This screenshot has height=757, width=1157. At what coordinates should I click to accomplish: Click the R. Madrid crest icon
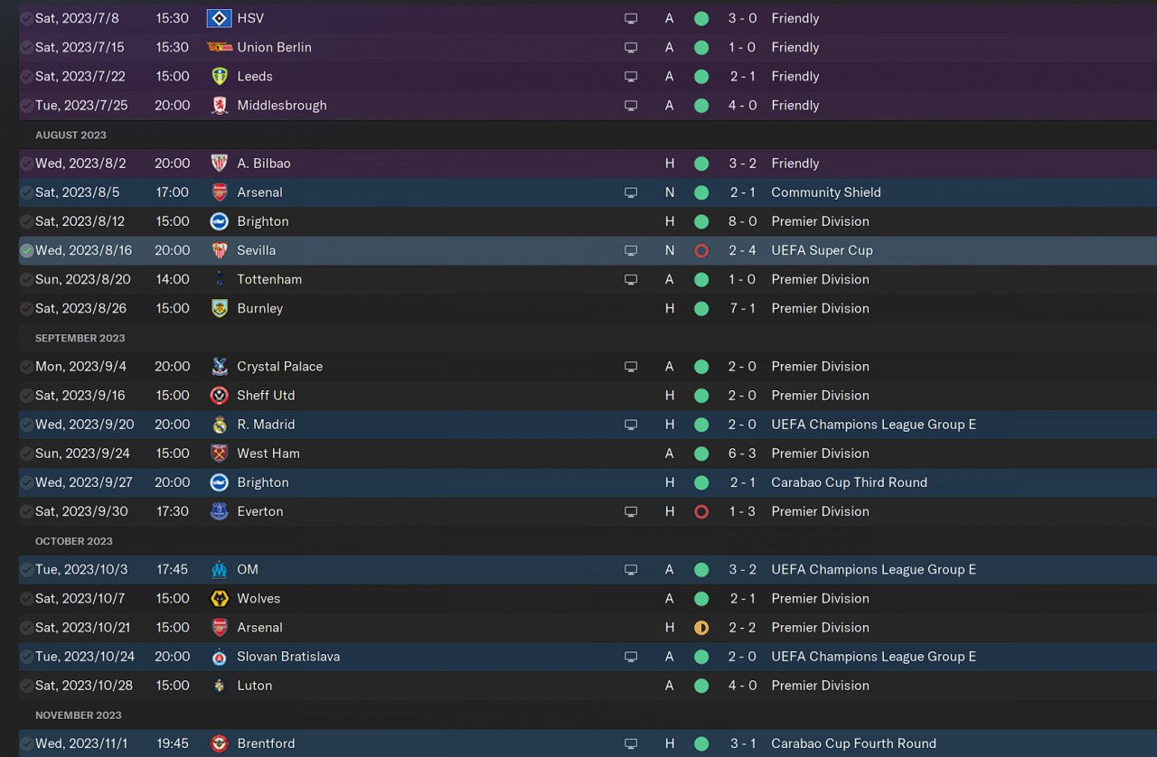(x=219, y=425)
